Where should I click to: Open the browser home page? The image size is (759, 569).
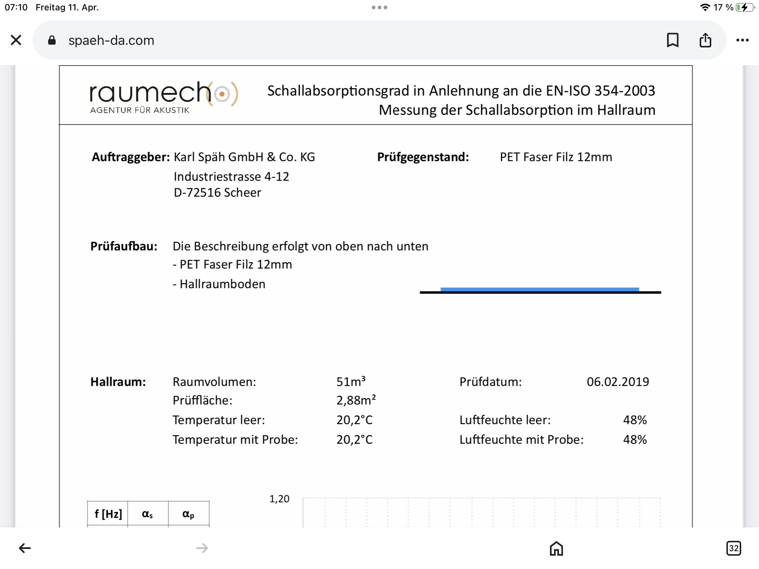point(556,548)
